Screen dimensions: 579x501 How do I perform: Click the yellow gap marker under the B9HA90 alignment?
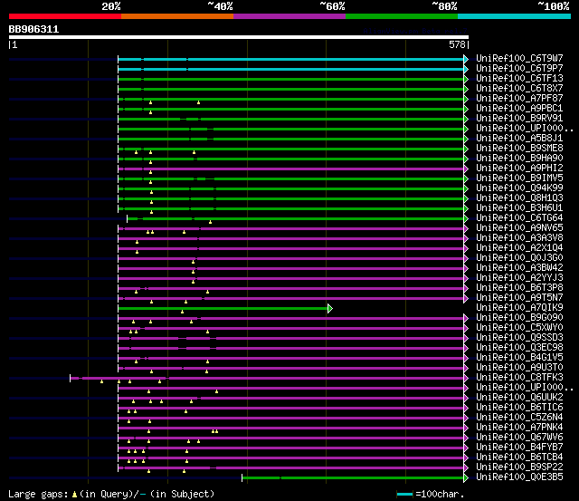click(x=151, y=162)
